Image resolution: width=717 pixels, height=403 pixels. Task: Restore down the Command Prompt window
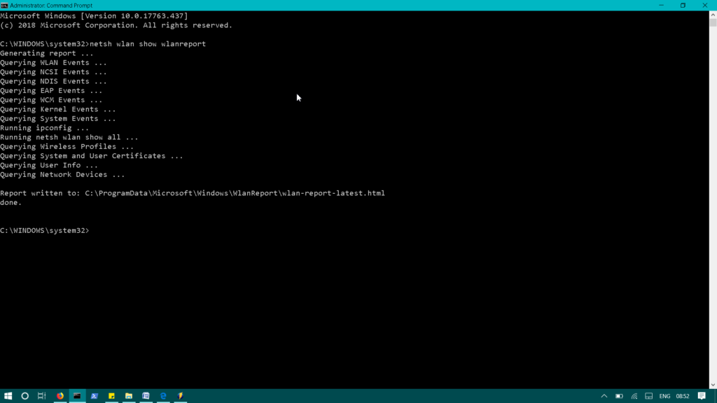683,6
